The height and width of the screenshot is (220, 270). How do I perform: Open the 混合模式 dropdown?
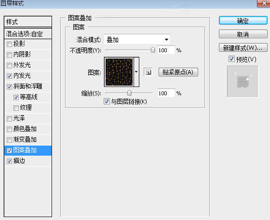coord(137,40)
